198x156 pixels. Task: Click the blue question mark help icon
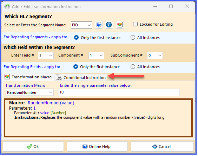pos(99,25)
